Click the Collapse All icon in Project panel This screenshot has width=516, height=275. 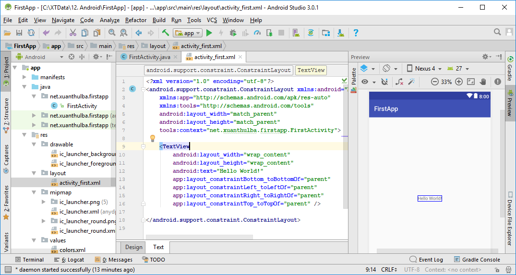click(x=82, y=57)
